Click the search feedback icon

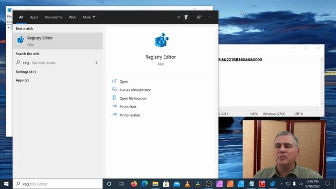(199, 17)
